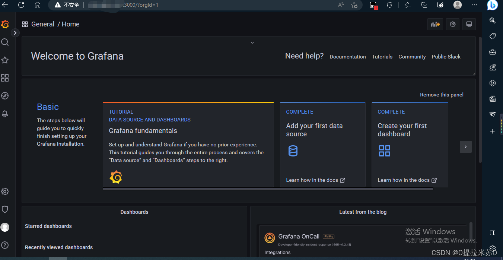Click the page vertical scrollbar
The height and width of the screenshot is (260, 503).
(x=480, y=99)
